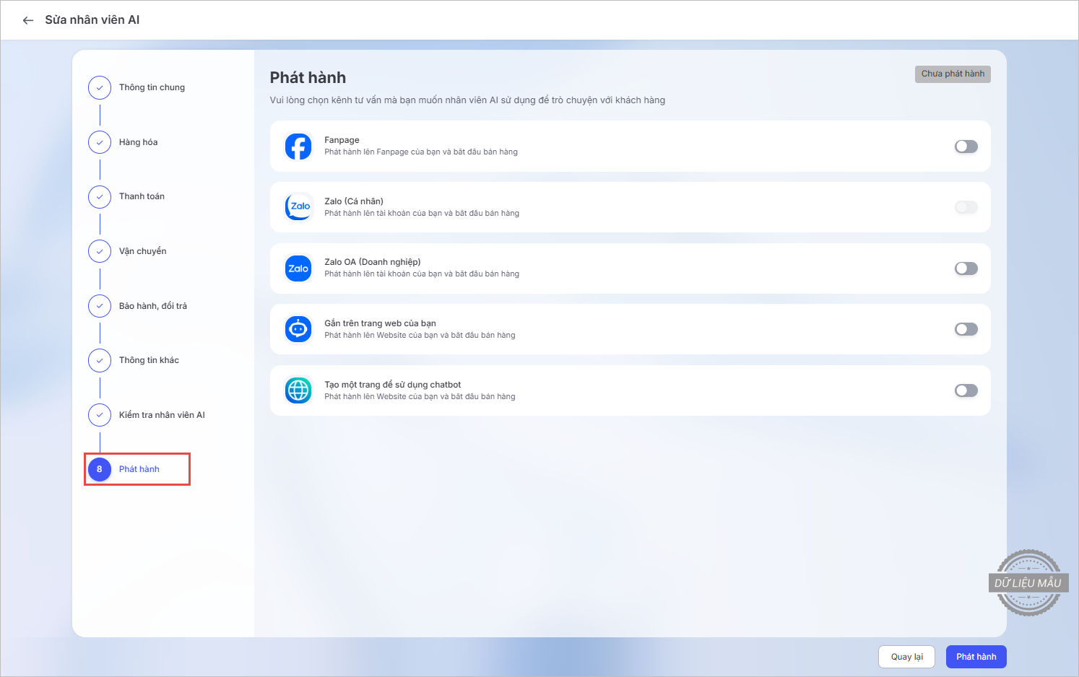This screenshot has height=677, width=1079.
Task: Click the blue Phát hành button
Action: coord(976,657)
